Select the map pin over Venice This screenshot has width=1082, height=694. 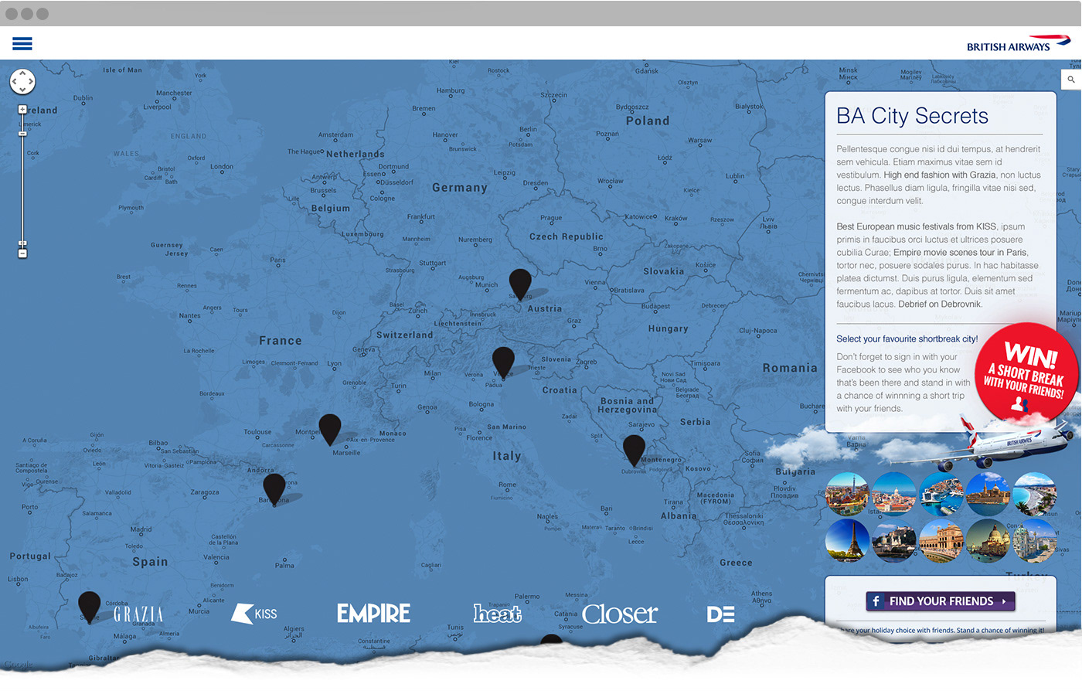pos(503,362)
